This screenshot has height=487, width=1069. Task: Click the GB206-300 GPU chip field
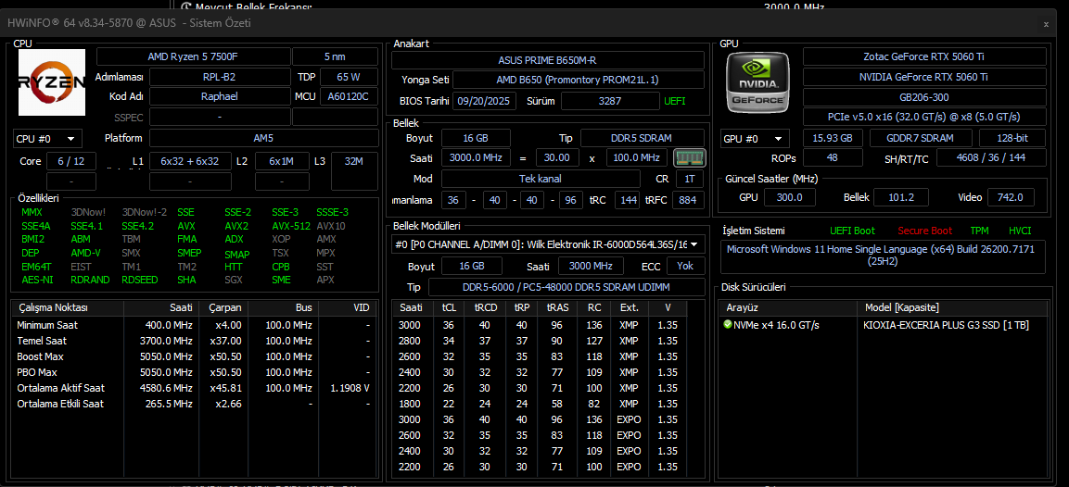pyautogui.click(x=924, y=97)
